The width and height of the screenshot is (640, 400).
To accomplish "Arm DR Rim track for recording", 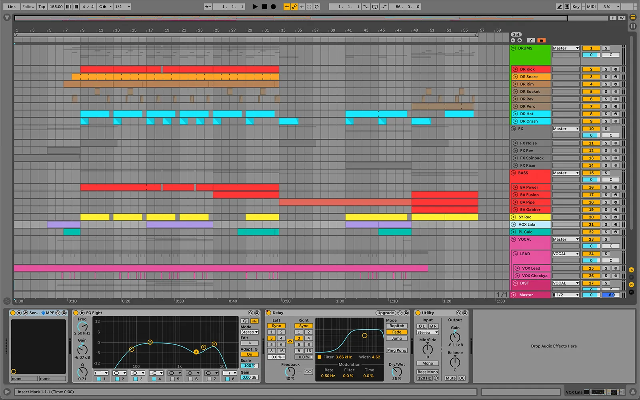I will [616, 84].
